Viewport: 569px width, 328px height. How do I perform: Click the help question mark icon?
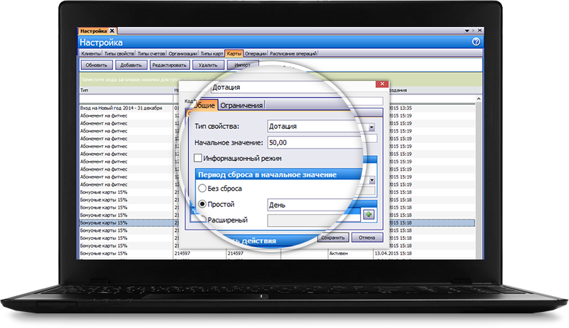coord(476,42)
